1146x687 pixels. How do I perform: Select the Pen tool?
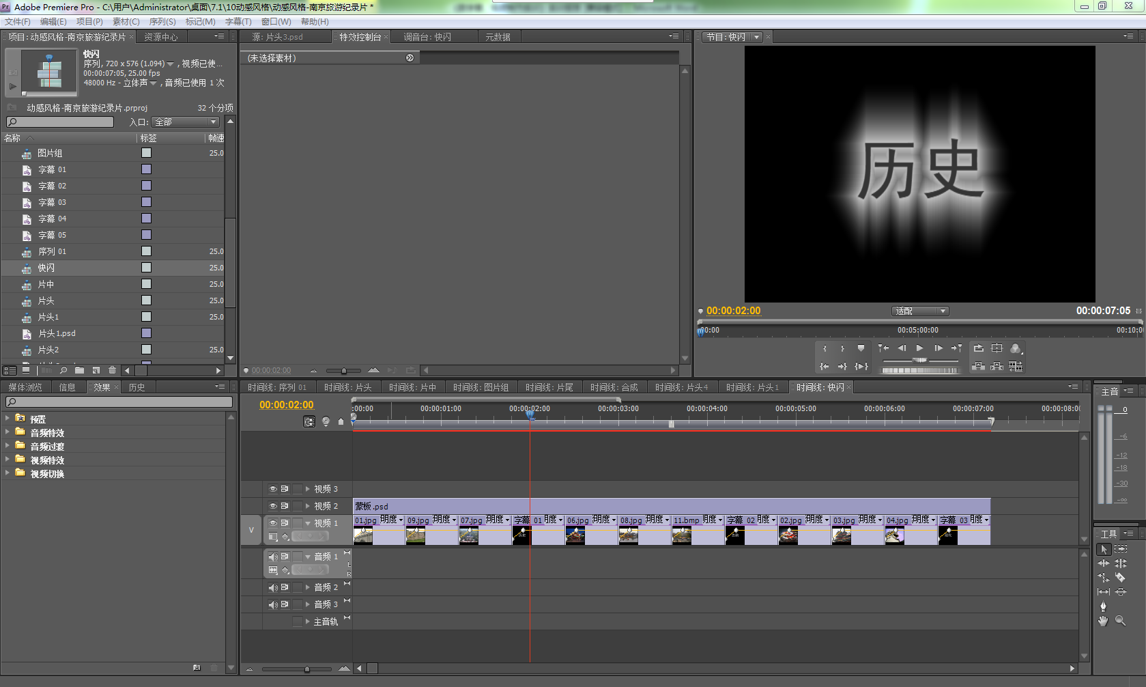pos(1103,606)
